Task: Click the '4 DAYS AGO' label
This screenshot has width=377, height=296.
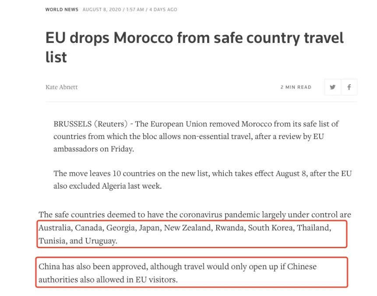Action: point(163,10)
